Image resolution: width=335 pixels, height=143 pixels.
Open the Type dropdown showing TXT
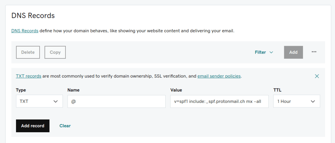(39, 101)
